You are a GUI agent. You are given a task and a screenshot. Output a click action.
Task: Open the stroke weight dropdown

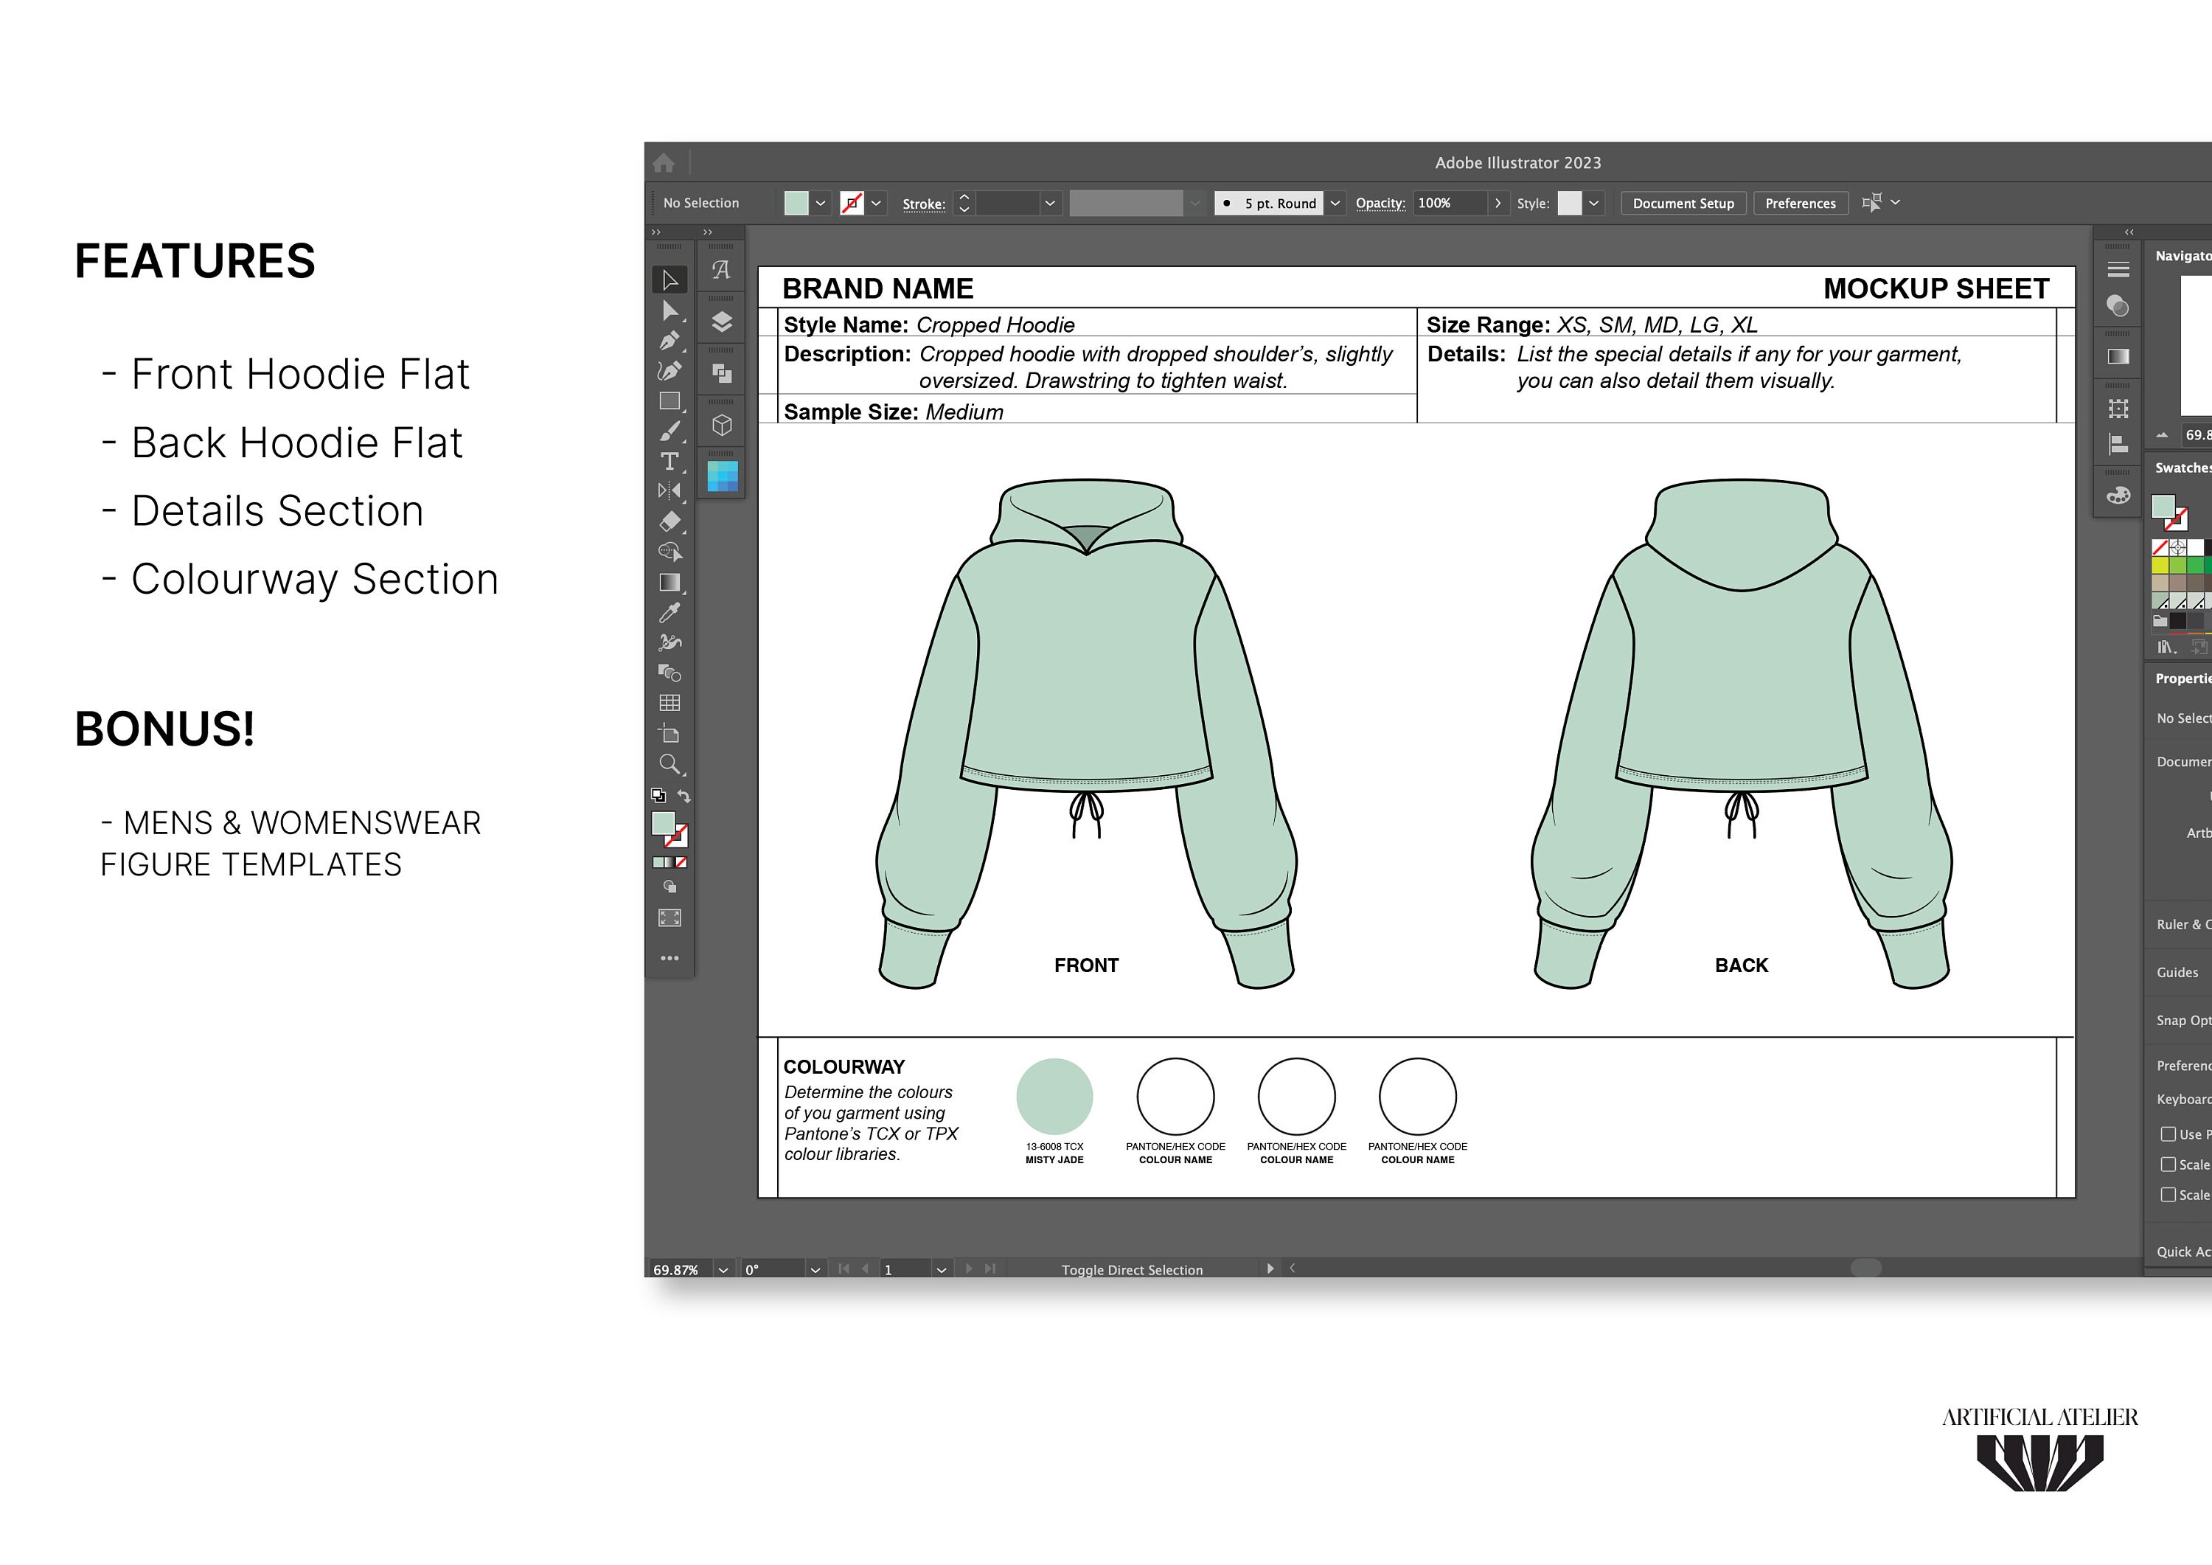tap(1049, 204)
